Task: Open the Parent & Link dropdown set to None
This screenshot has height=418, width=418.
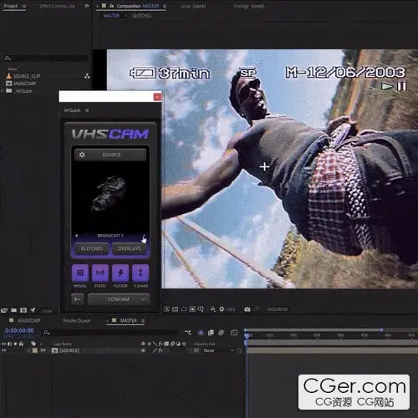Action: tap(218, 350)
